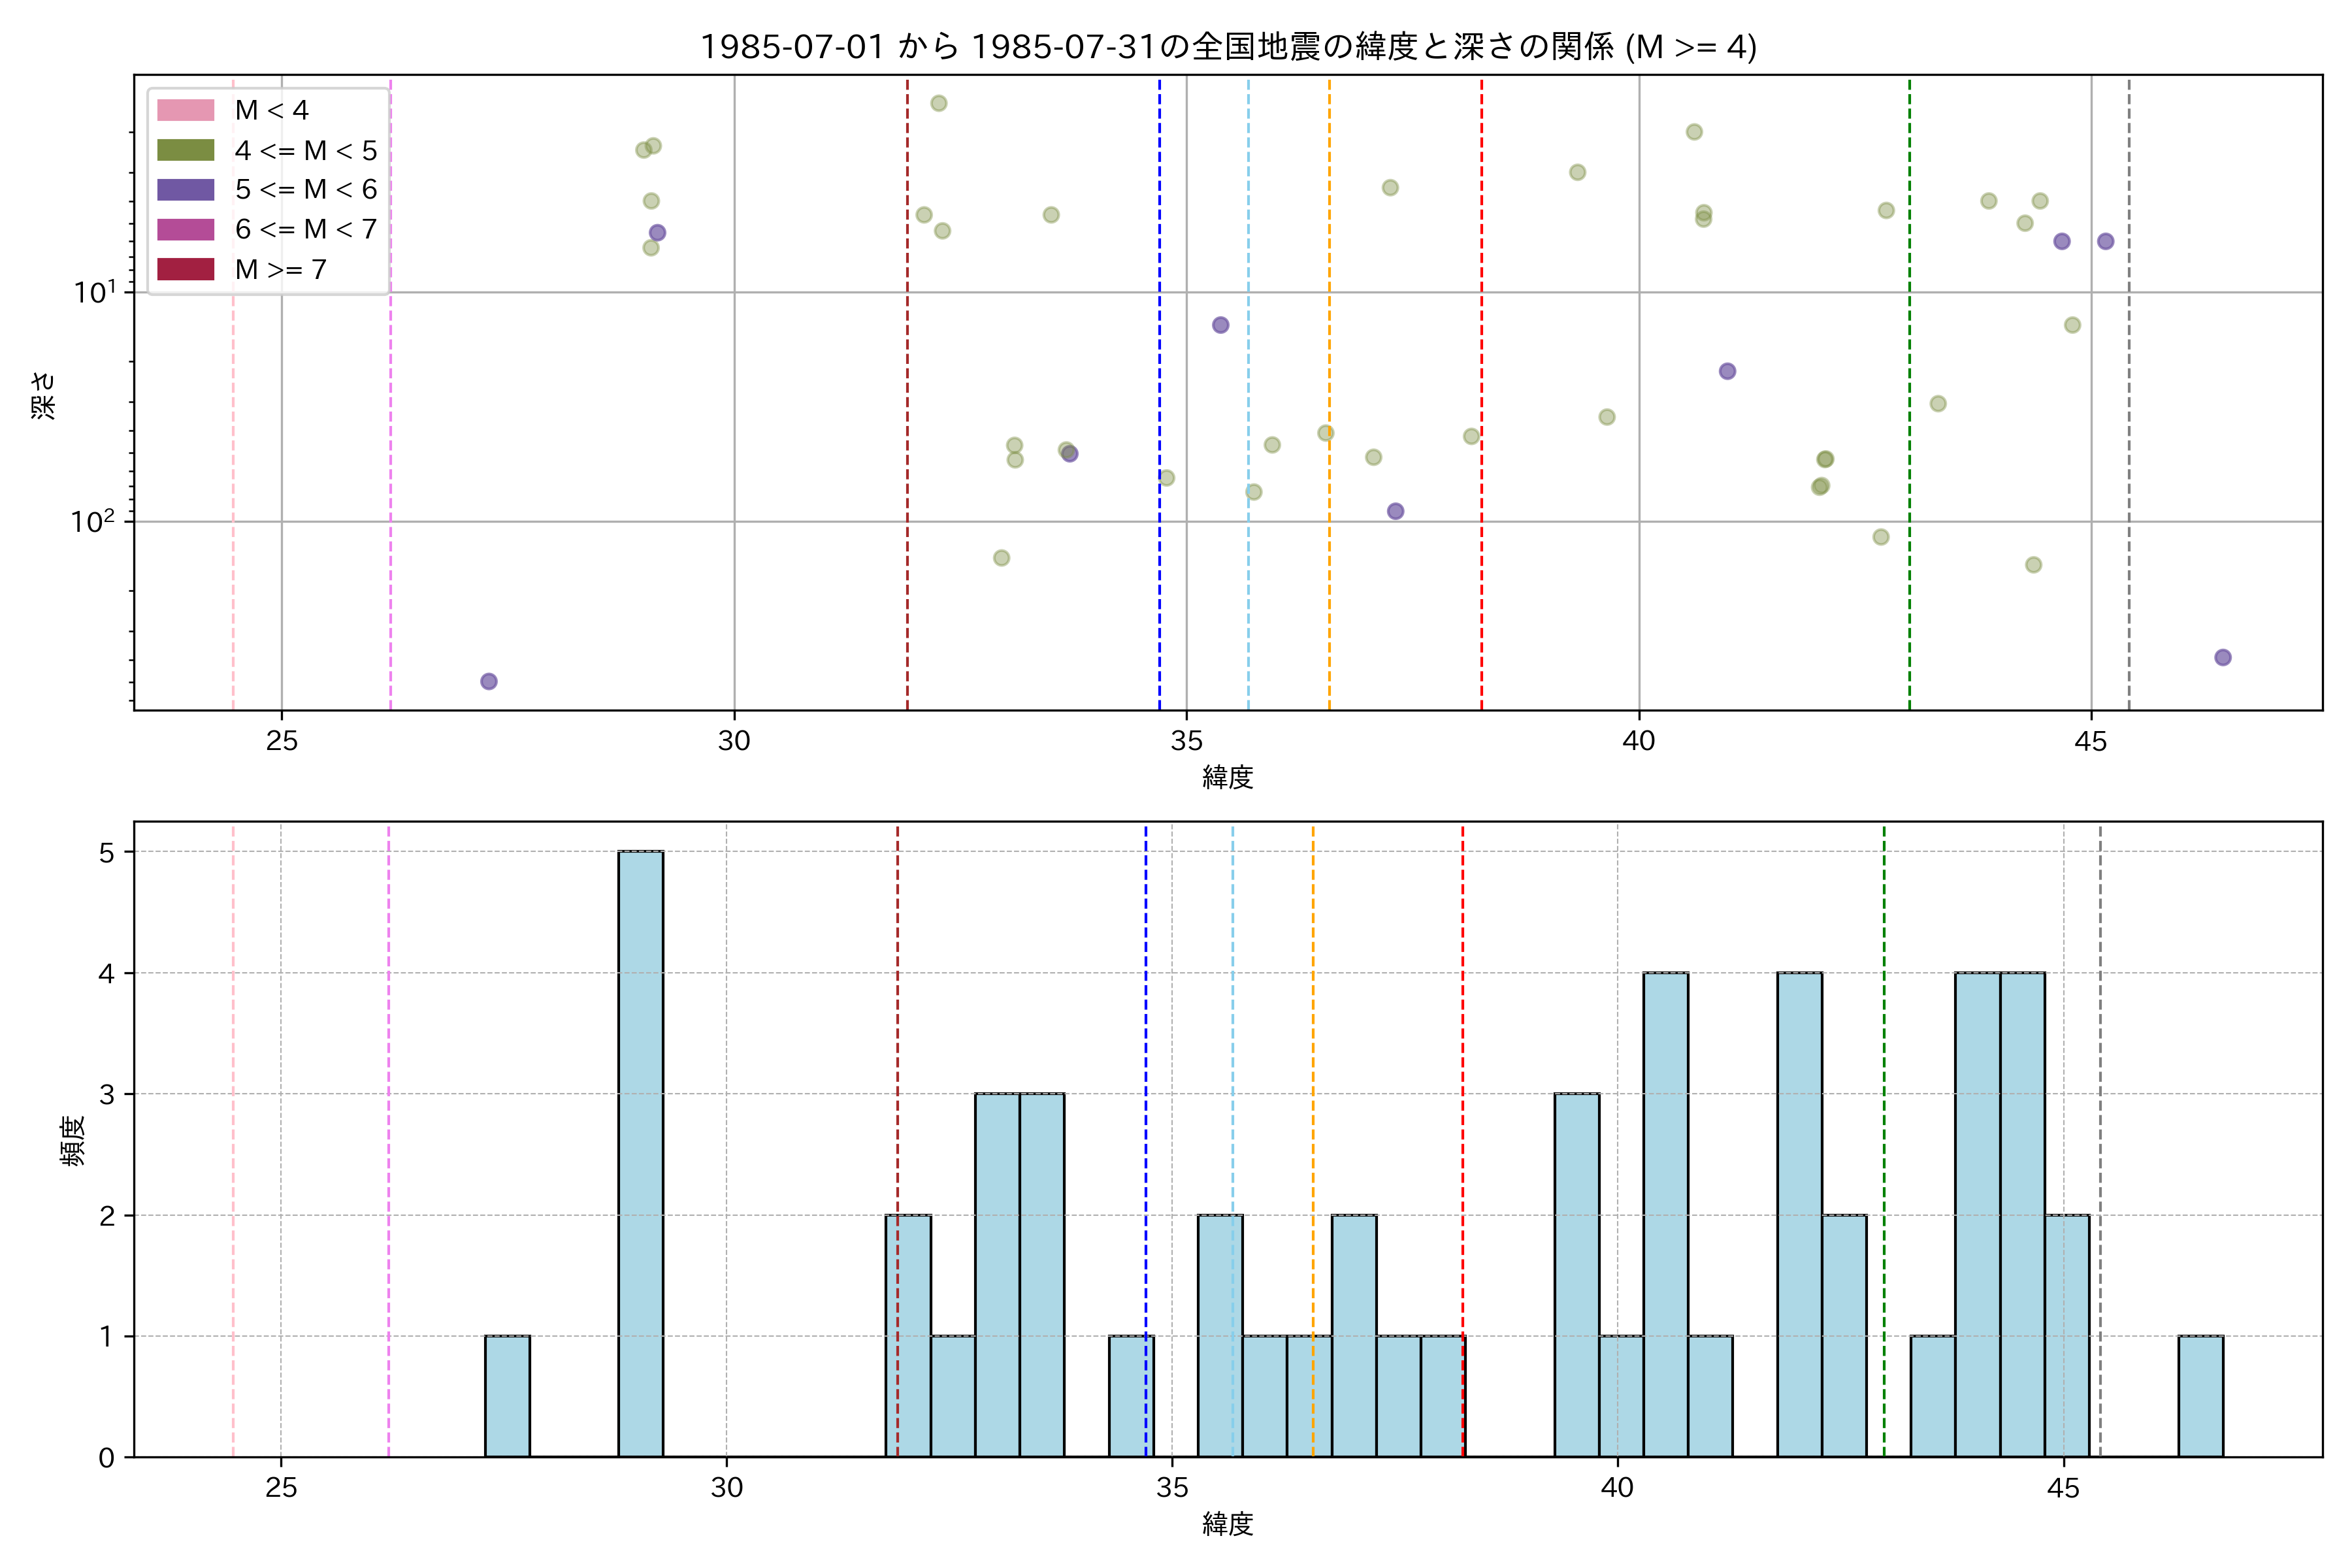Click the single histogram bar near latitude 27.5
This screenshot has height=1568, width=2352.
pos(507,1396)
